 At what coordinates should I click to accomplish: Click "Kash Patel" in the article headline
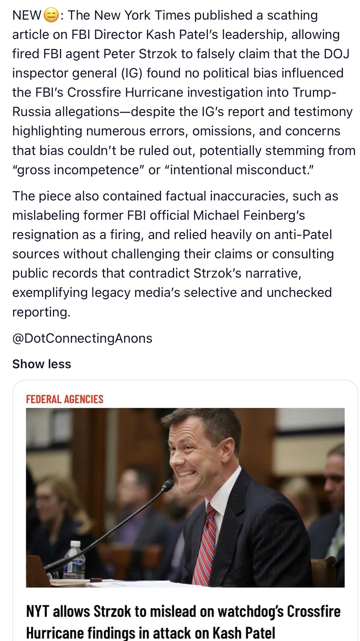pos(244,633)
